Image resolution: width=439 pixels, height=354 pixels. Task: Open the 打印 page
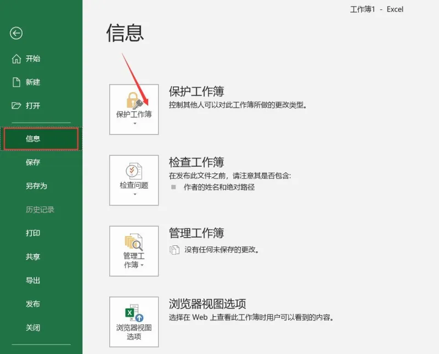(33, 233)
